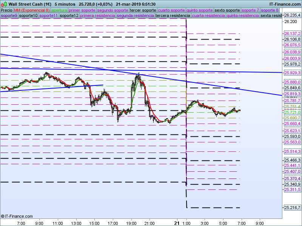Click the 25.466,3 price axis label

[292, 160]
